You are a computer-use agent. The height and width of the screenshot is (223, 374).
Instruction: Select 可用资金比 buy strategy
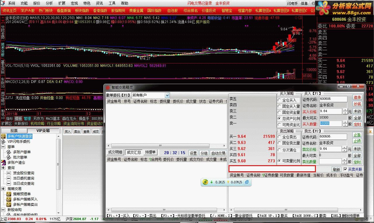tap(289, 125)
